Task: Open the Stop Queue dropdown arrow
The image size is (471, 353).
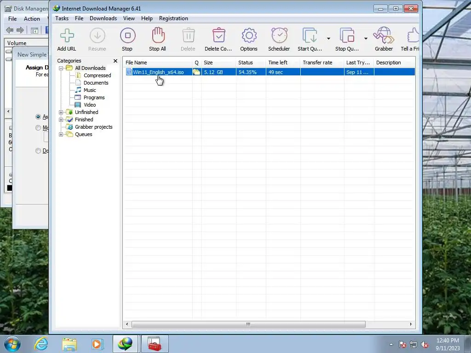Action: click(366, 39)
